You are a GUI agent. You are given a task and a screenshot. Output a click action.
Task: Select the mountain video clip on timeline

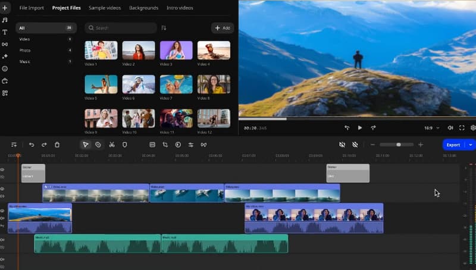coord(40,218)
